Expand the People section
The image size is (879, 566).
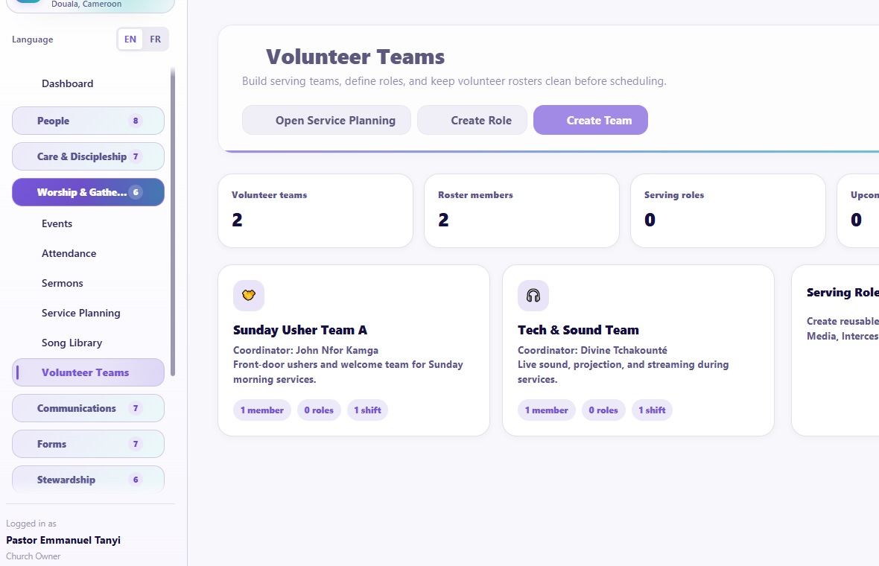(x=88, y=121)
